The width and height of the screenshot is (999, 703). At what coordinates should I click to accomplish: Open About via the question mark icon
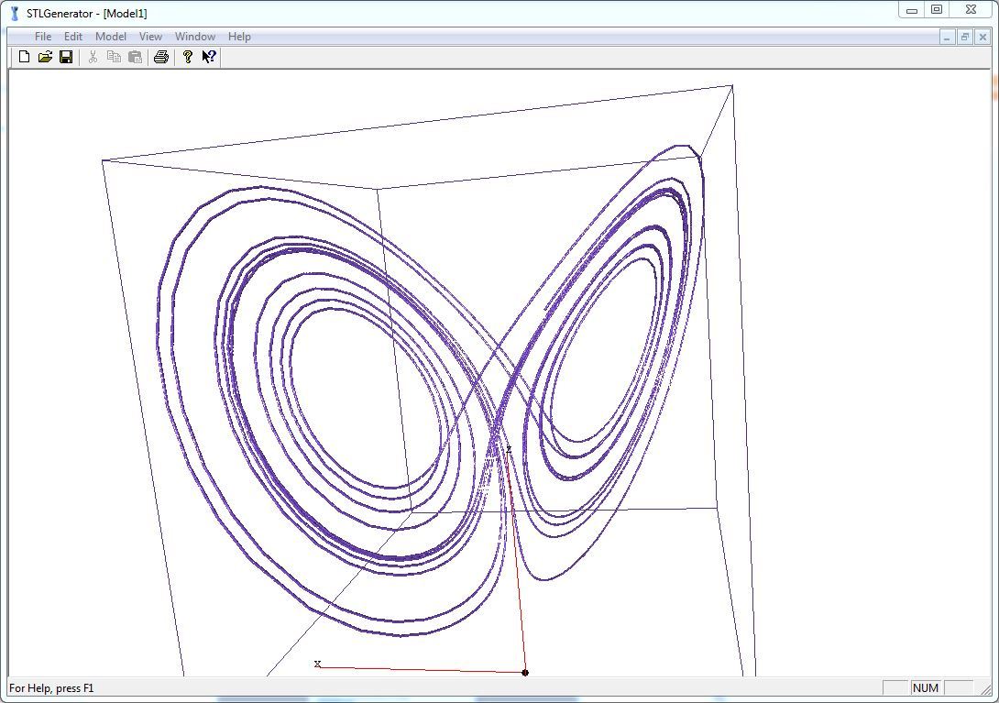(187, 57)
